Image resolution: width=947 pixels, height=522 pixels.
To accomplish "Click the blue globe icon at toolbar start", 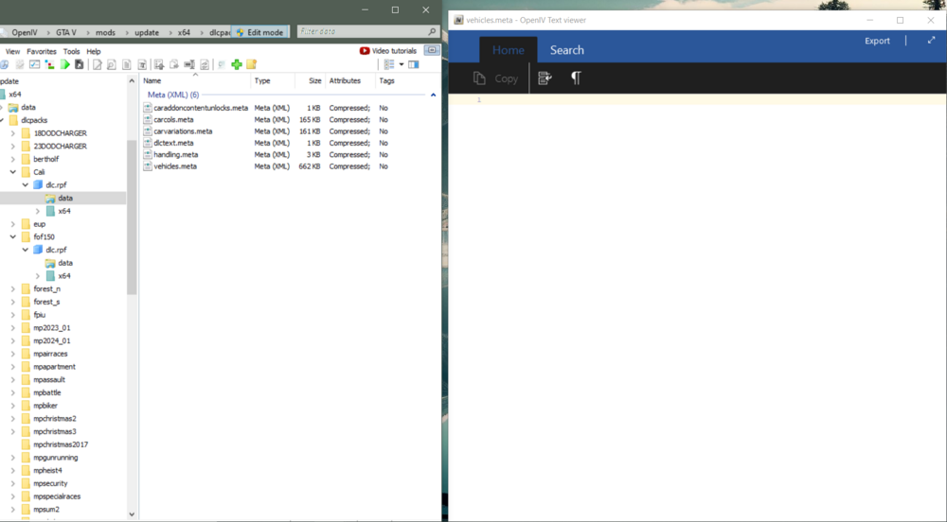I will (4, 64).
